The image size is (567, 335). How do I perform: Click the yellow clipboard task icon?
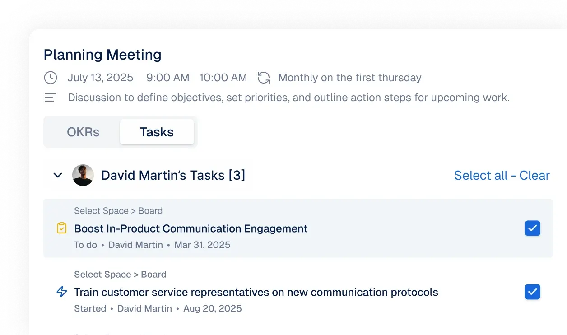pyautogui.click(x=62, y=228)
